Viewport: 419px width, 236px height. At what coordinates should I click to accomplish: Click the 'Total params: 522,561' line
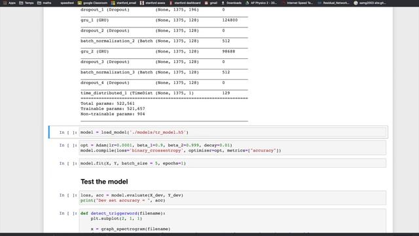[107, 104]
